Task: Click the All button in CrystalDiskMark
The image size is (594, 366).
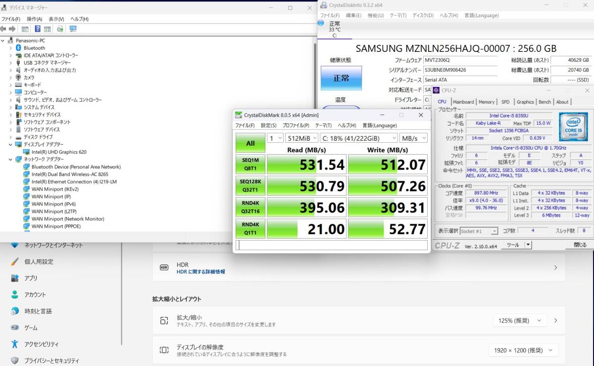Action: pos(250,143)
